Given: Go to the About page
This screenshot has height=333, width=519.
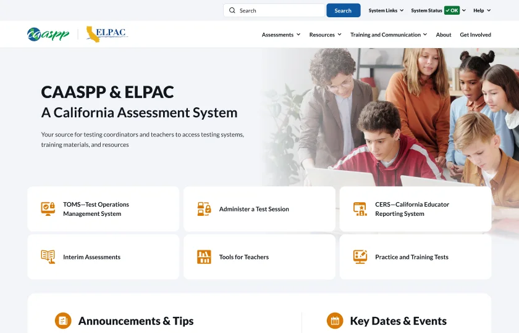Looking at the screenshot, I should (x=444, y=35).
